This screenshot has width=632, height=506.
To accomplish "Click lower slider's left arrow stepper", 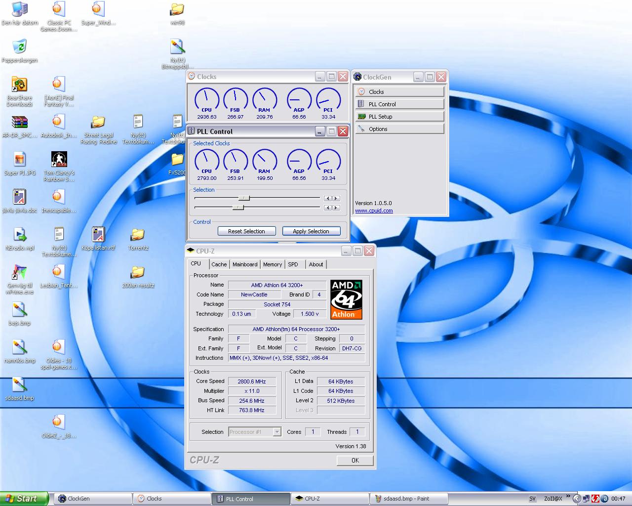I will point(328,208).
